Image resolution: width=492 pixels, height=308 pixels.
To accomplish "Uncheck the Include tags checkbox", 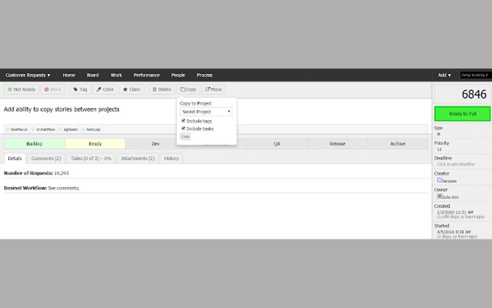I will point(183,121).
